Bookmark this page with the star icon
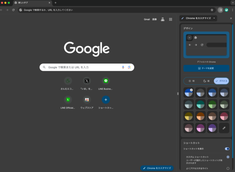The image size is (235, 172). click(x=212, y=10)
